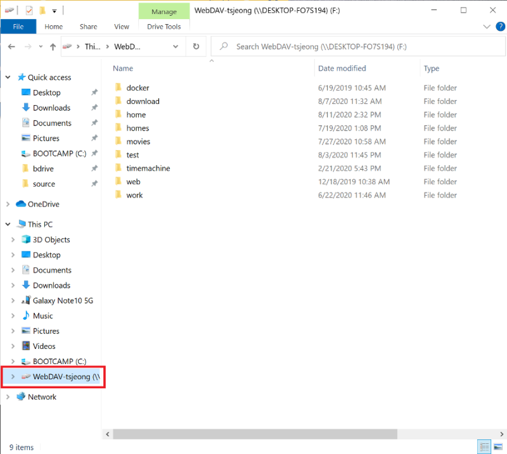Switch to Details view layout

[x=484, y=447]
